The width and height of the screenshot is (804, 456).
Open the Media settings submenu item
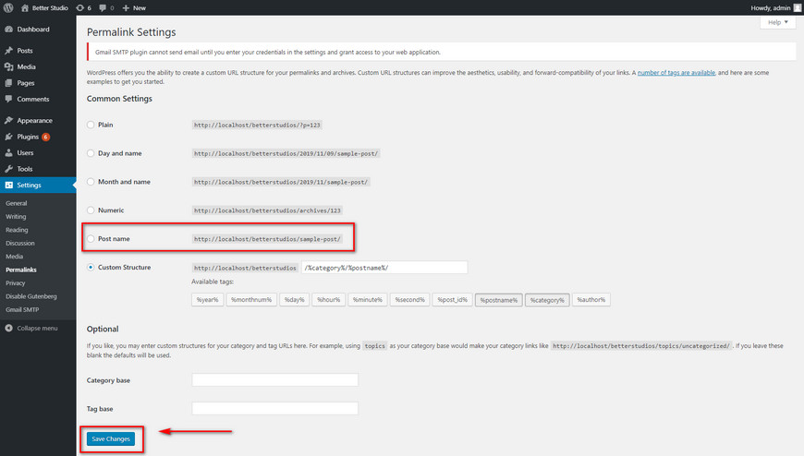(x=15, y=257)
